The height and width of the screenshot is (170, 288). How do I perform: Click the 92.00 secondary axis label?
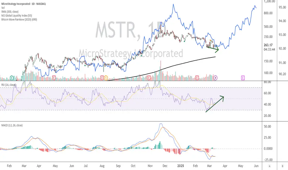282,49
